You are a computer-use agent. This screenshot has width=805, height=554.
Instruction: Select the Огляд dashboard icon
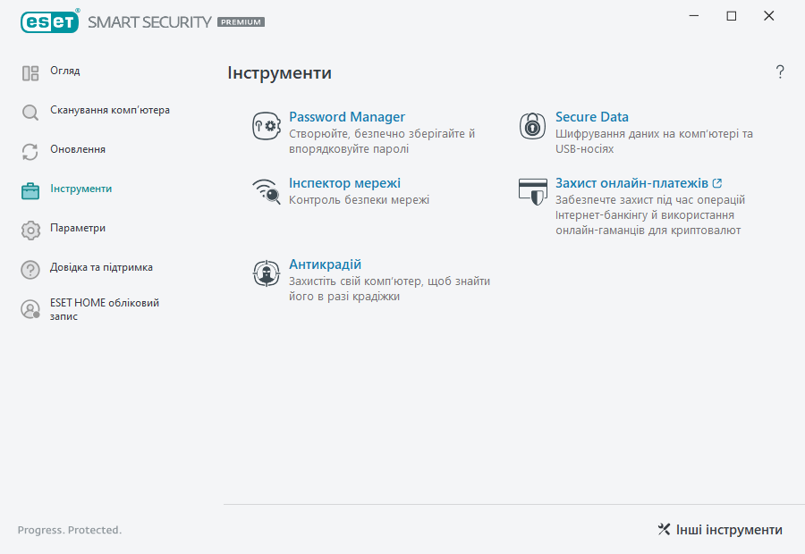30,71
